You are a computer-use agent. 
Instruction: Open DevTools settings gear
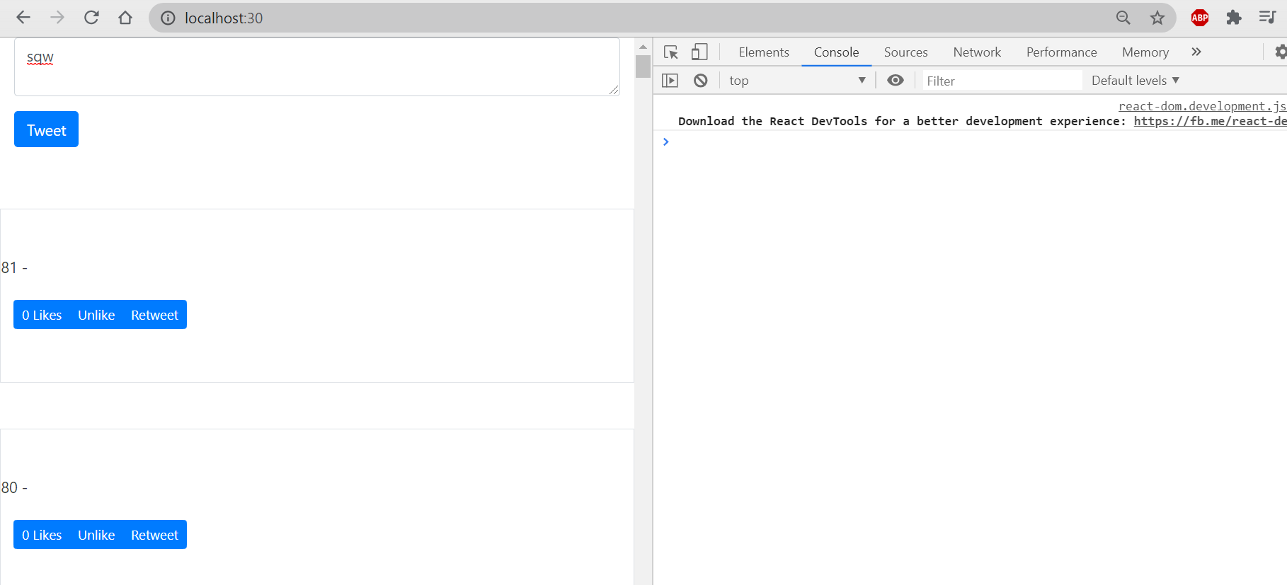tap(1281, 52)
